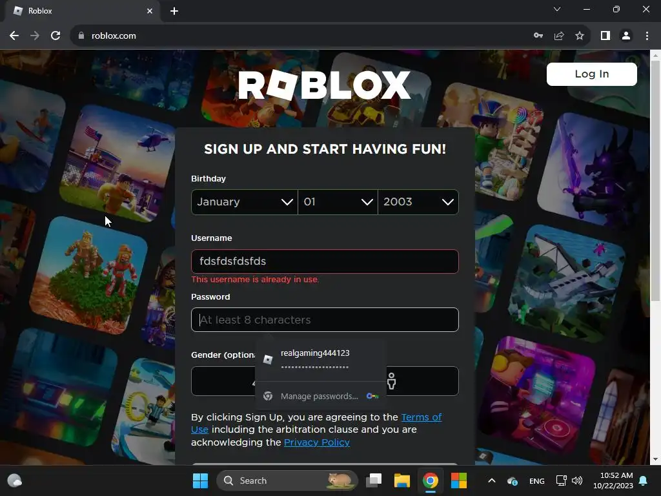
Task: Open a new tab with the plus button
Action: (x=174, y=11)
